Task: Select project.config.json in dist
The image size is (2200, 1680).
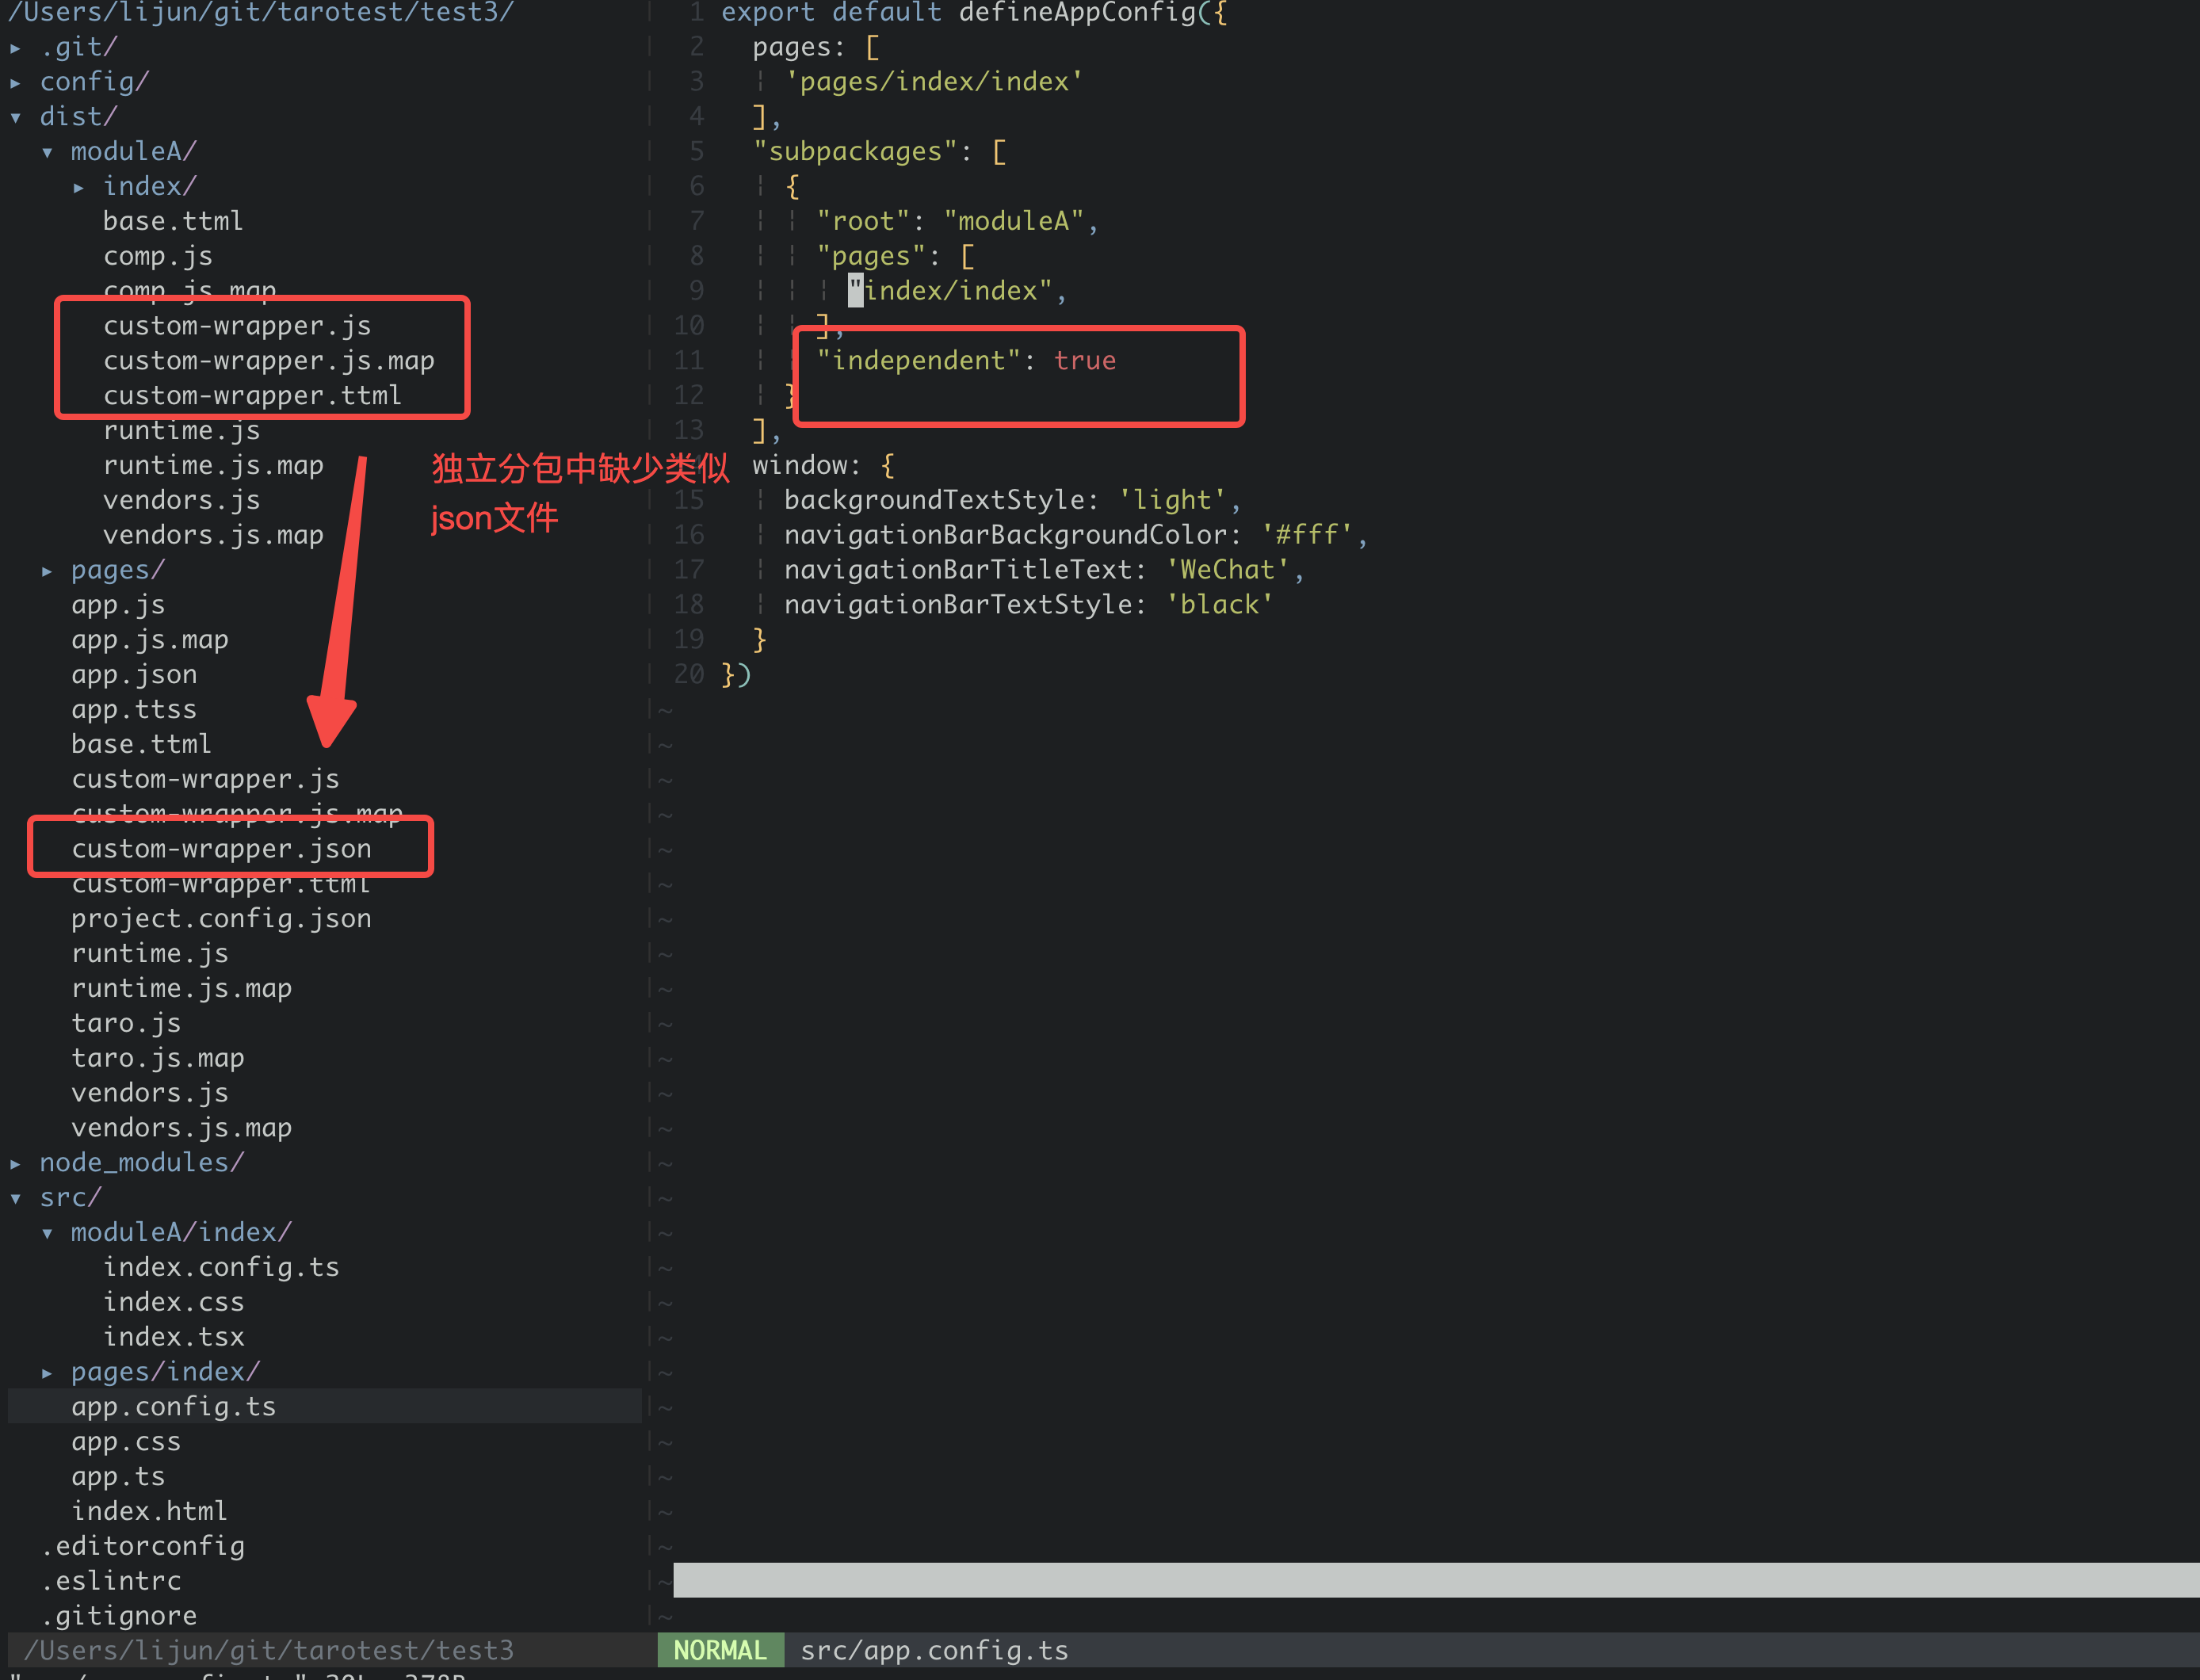Action: tap(221, 918)
